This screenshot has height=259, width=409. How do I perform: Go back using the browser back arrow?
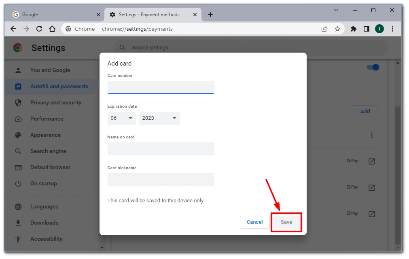click(13, 29)
